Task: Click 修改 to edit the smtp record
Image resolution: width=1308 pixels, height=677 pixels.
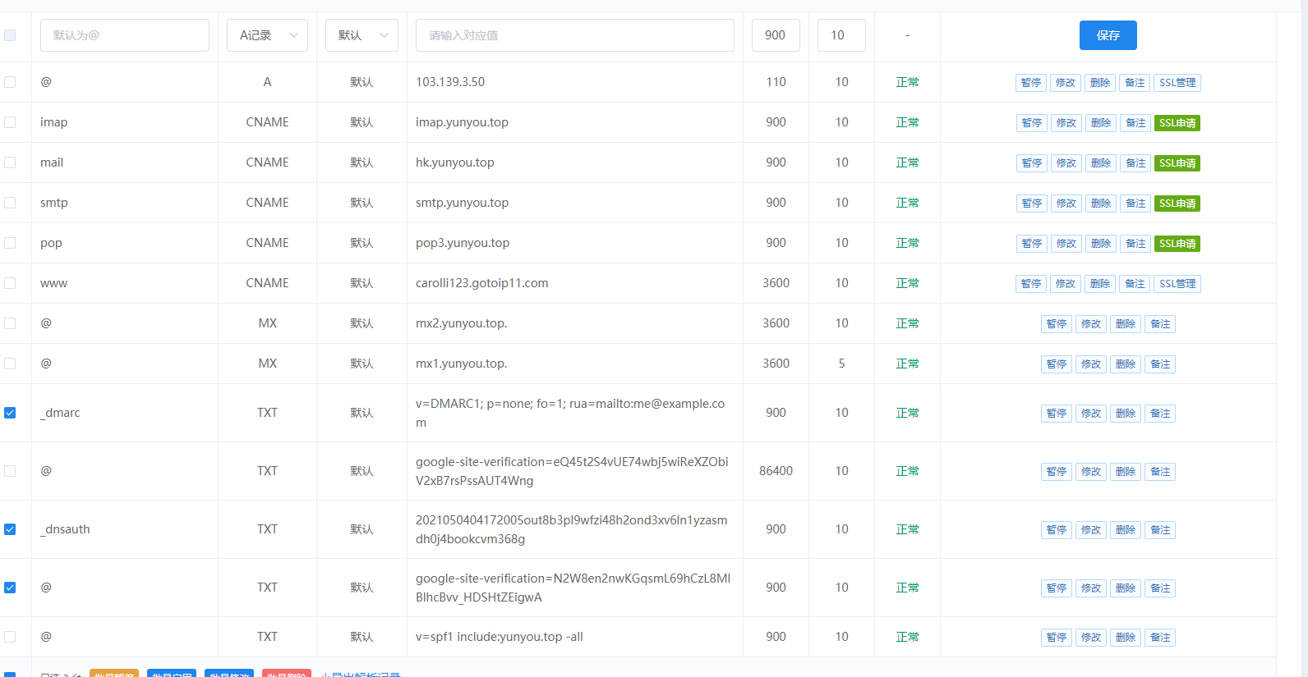Action: [x=1066, y=204]
